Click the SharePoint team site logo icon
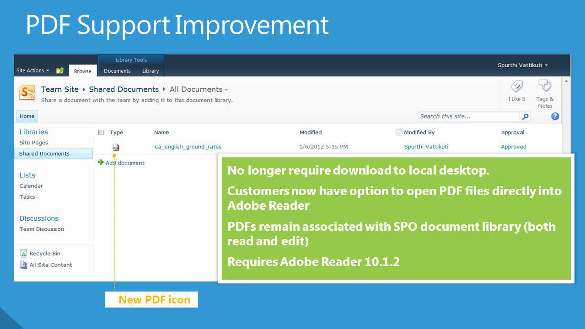 27,93
